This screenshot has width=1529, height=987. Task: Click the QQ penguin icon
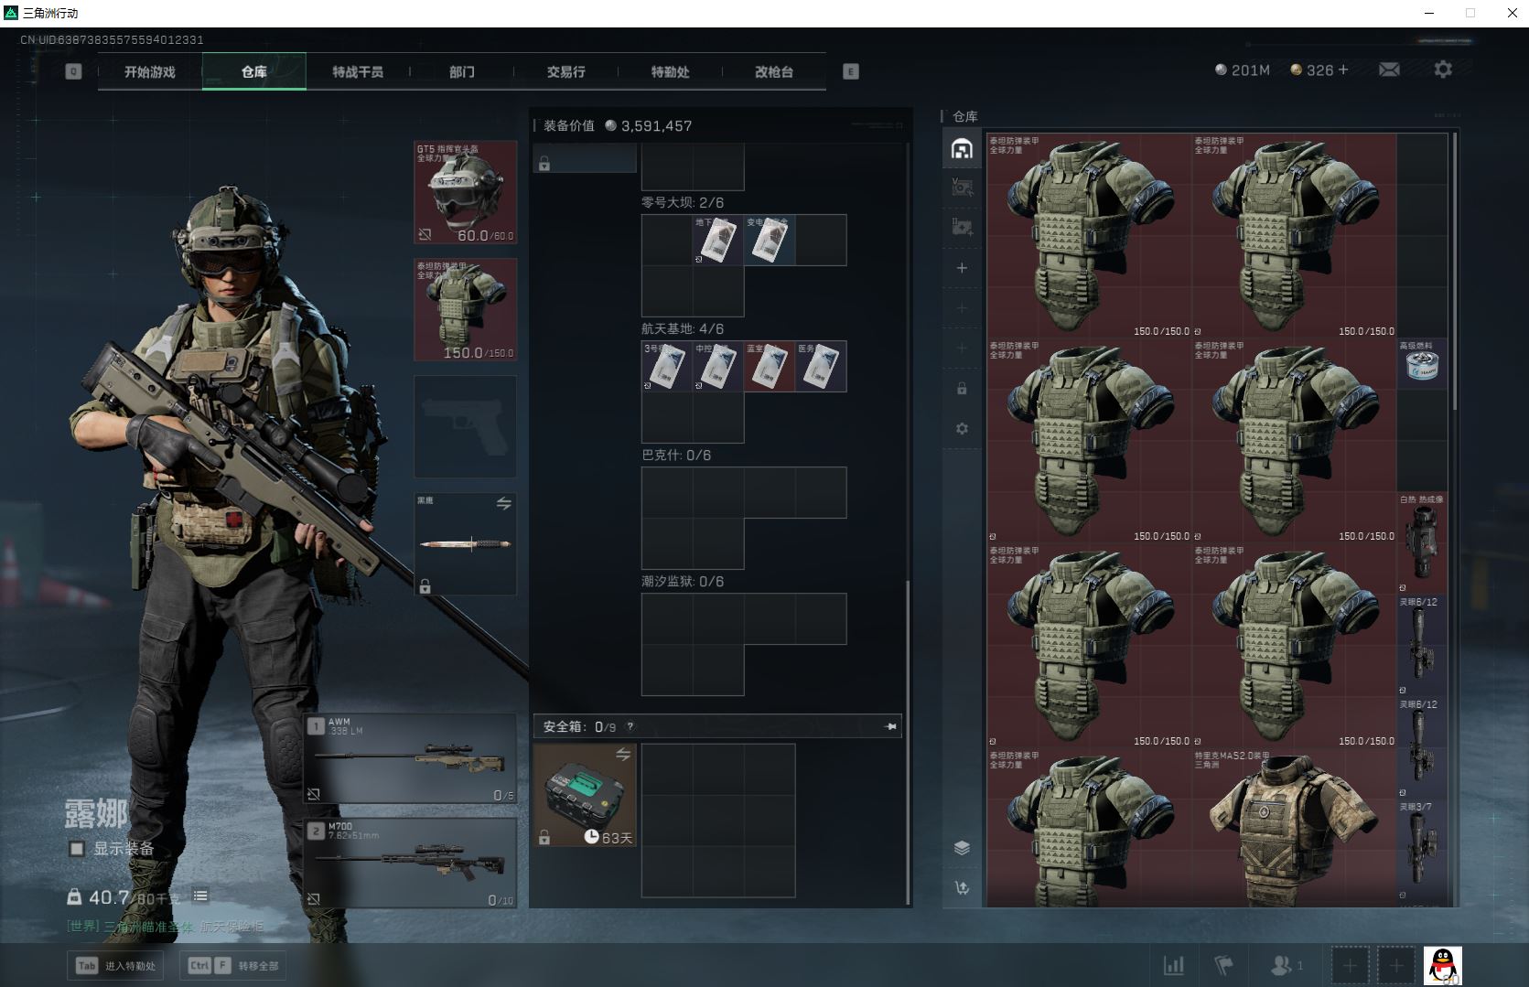point(1443,965)
